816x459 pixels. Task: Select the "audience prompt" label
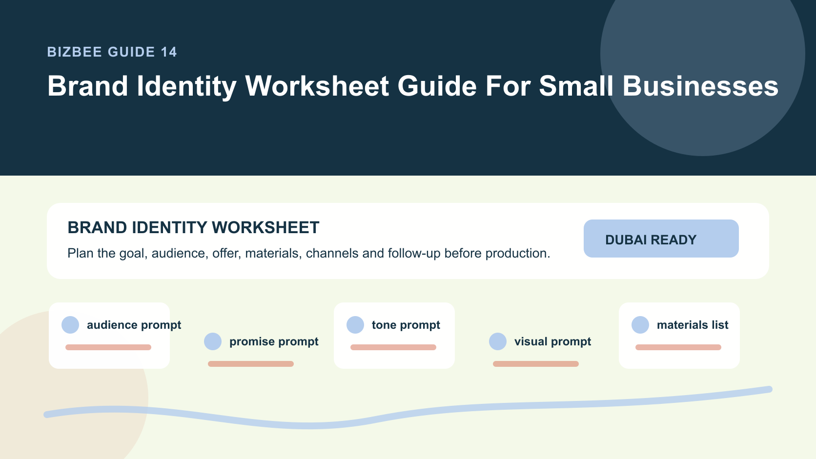134,325
